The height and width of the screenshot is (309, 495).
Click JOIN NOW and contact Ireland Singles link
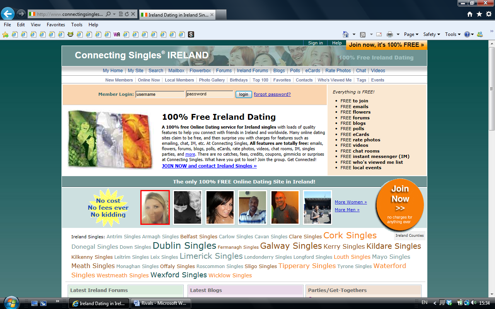coord(209,166)
